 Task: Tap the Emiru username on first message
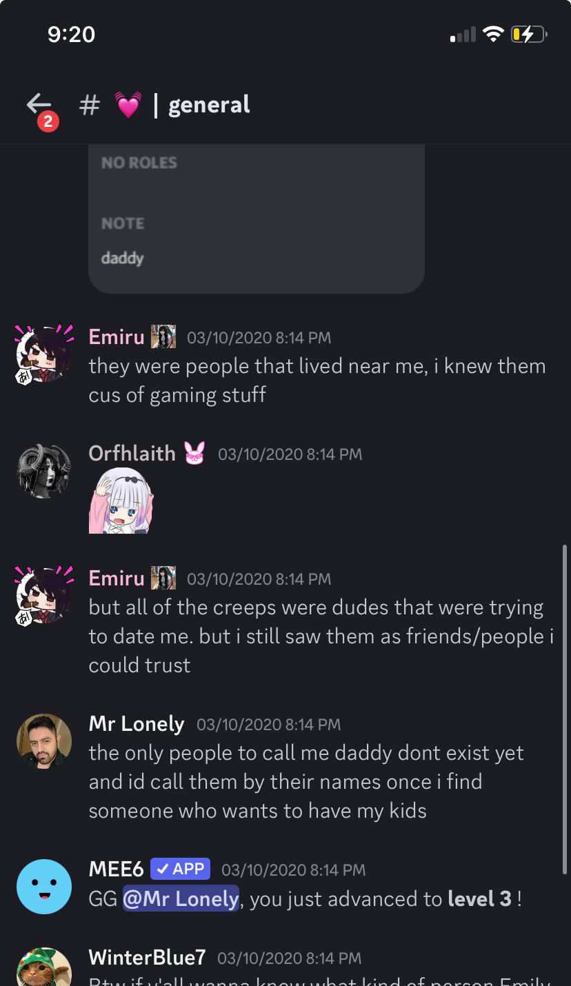[x=117, y=337]
